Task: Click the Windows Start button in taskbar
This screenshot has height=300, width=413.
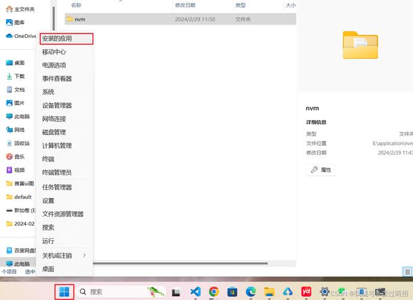Action: 64,292
